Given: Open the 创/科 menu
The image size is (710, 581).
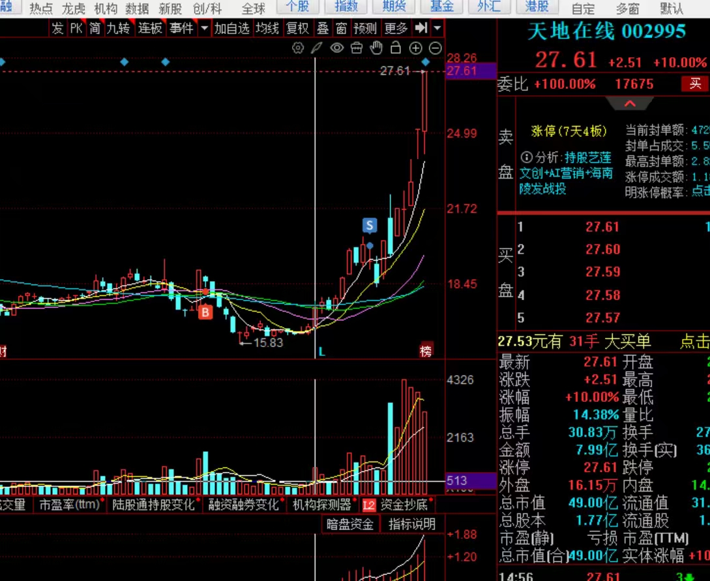Looking at the screenshot, I should coord(207,8).
